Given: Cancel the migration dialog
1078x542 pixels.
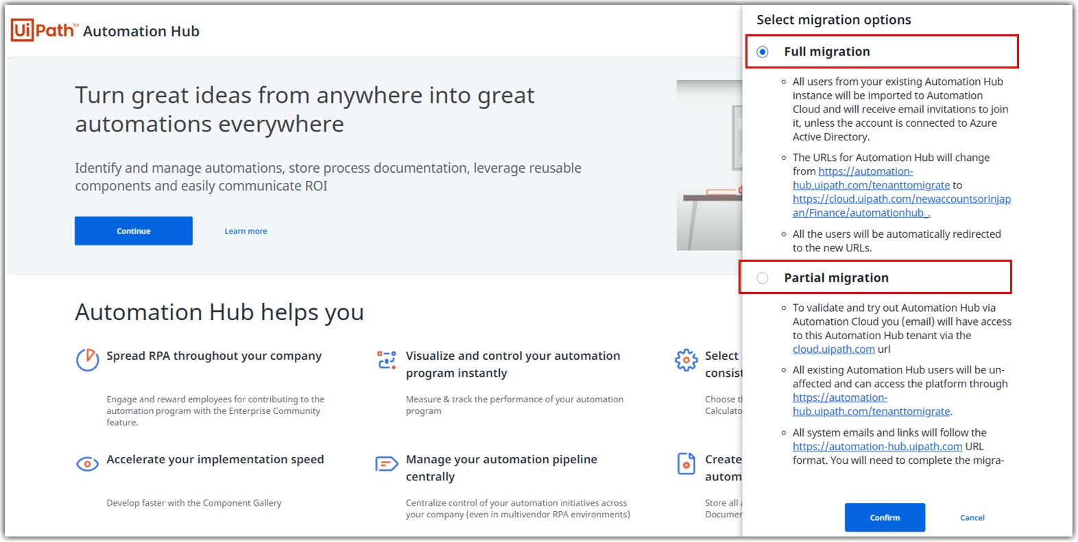Looking at the screenshot, I should tap(972, 517).
